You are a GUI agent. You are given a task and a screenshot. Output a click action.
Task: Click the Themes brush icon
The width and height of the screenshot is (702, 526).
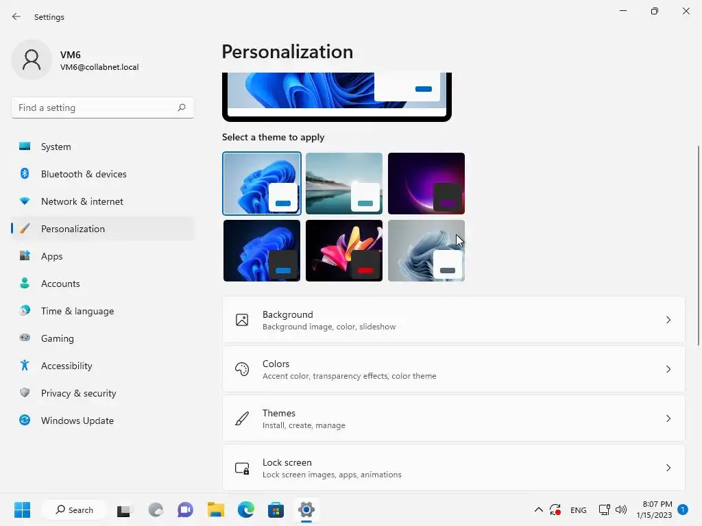point(242,418)
